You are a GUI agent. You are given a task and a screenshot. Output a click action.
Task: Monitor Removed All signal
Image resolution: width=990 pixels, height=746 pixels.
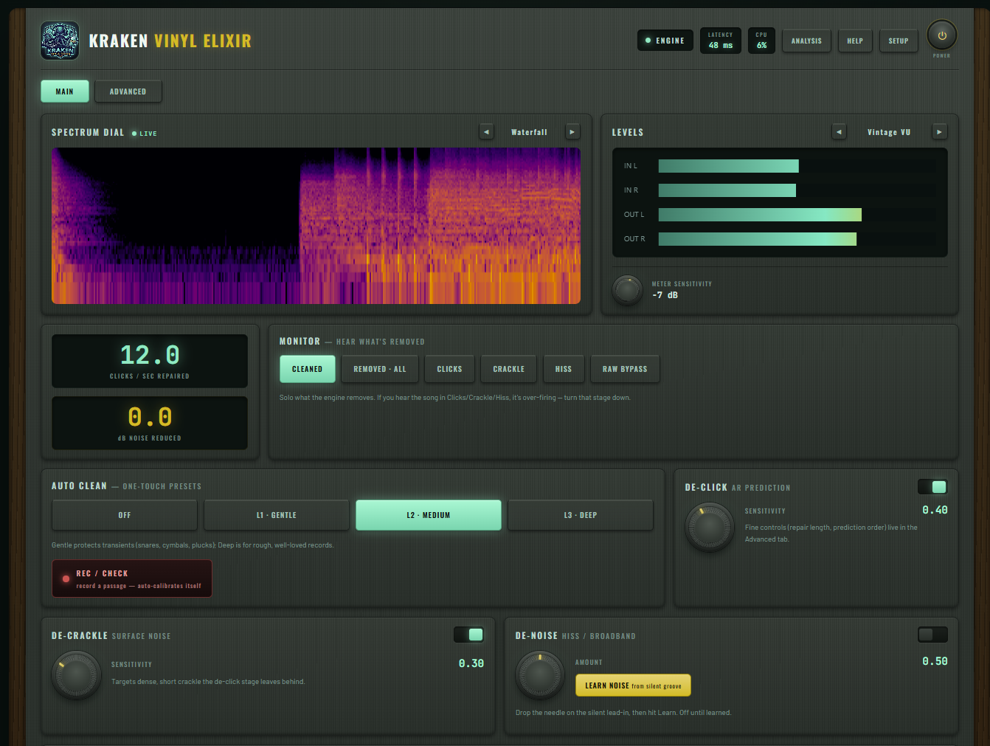click(x=380, y=369)
